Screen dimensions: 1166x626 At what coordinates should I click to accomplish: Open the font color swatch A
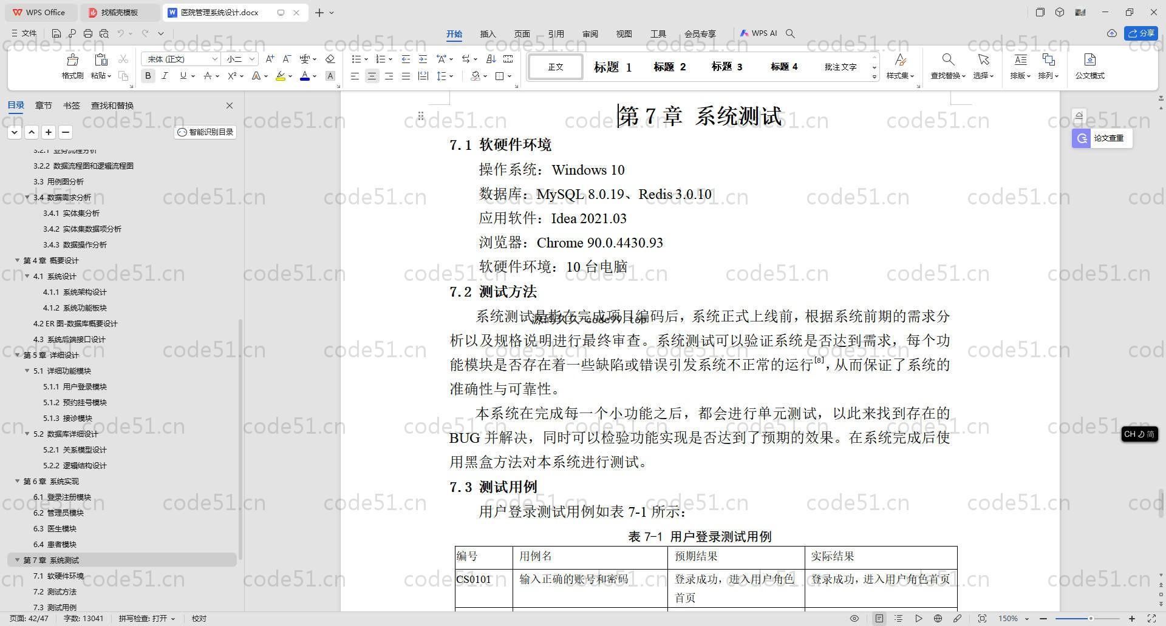[305, 76]
